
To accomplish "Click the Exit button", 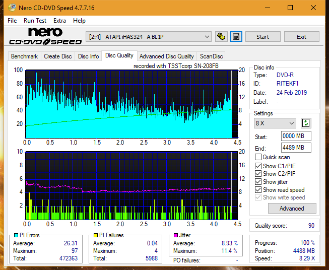I will tap(301, 37).
